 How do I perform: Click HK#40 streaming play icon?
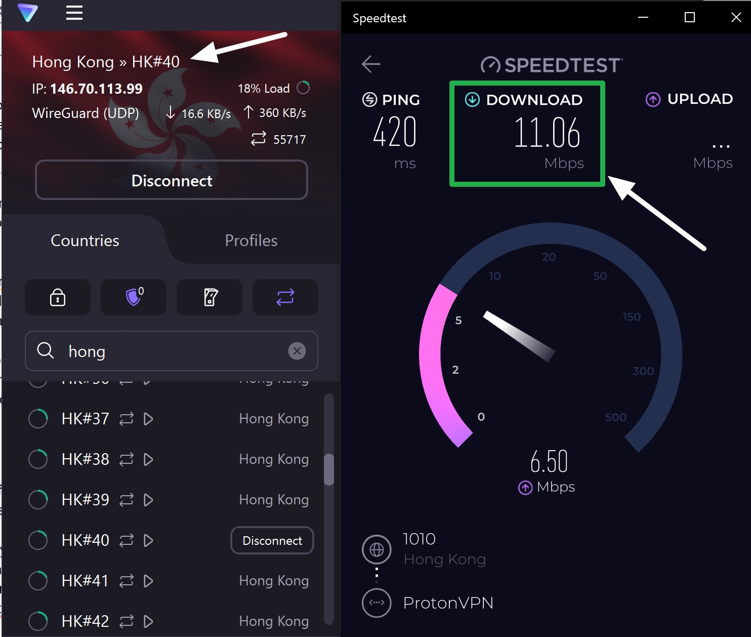click(148, 540)
